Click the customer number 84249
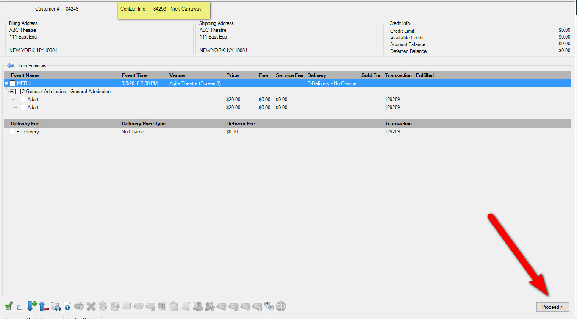This screenshot has width=577, height=319. click(x=72, y=9)
